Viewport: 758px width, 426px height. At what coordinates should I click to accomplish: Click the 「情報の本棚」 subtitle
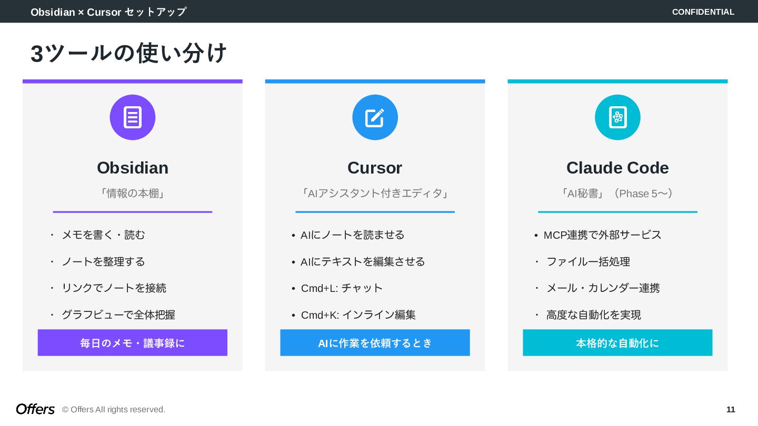[133, 194]
